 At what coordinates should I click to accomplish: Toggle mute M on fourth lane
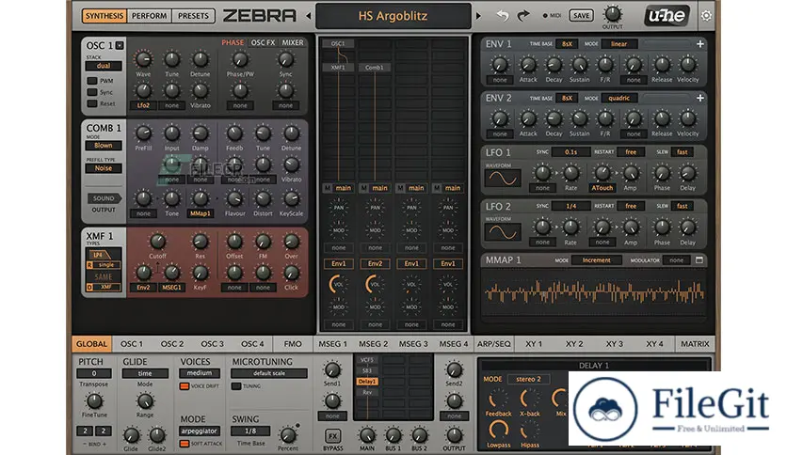pyautogui.click(x=437, y=188)
